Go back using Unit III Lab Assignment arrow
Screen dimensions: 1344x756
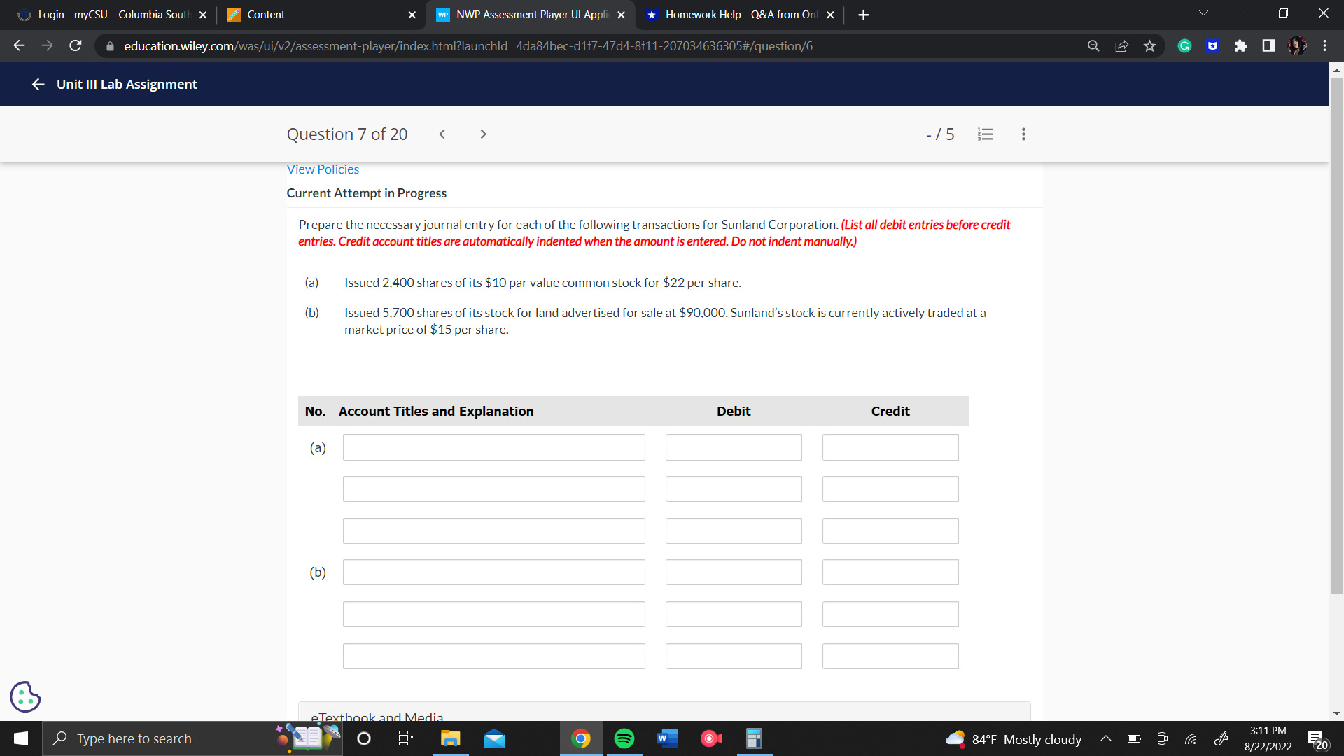(x=38, y=84)
